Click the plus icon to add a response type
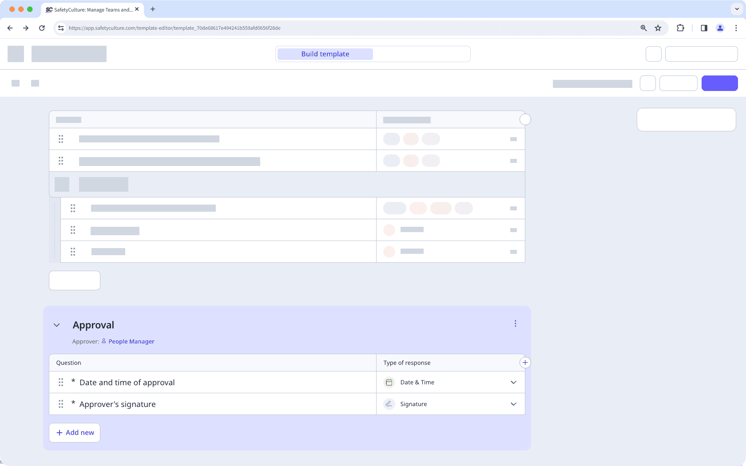Image resolution: width=746 pixels, height=466 pixels. [525, 363]
